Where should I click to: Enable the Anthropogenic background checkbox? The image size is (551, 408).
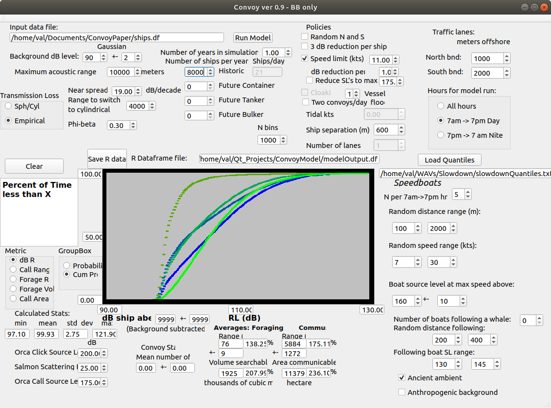tap(402, 392)
